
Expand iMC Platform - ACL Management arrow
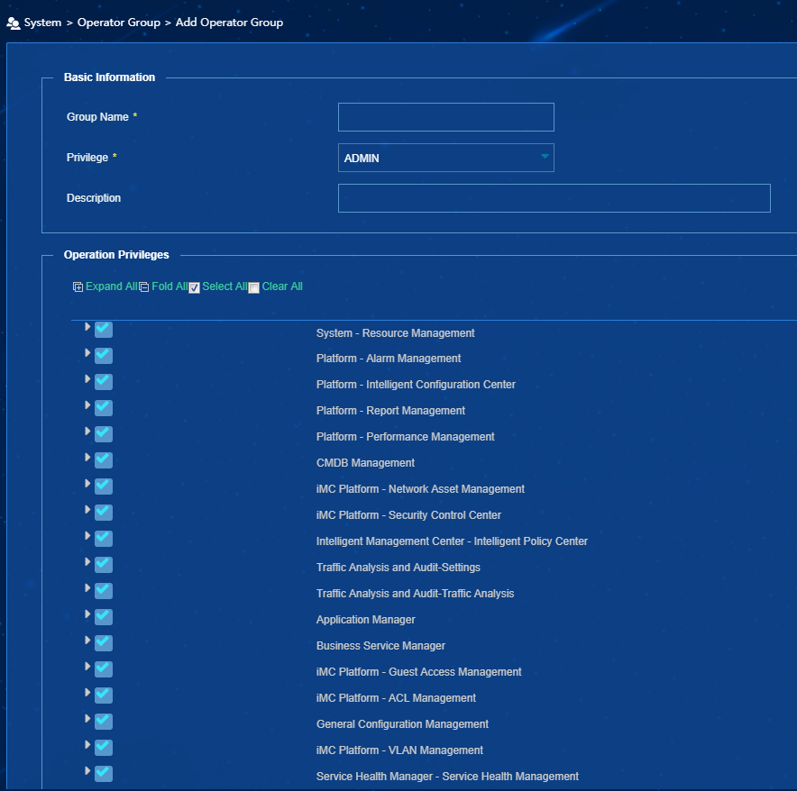pyautogui.click(x=87, y=693)
